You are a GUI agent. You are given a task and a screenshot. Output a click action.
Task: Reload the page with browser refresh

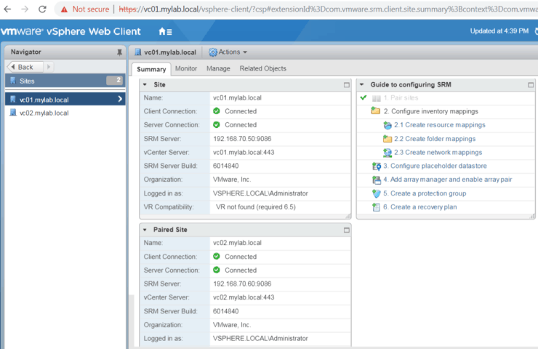click(42, 9)
